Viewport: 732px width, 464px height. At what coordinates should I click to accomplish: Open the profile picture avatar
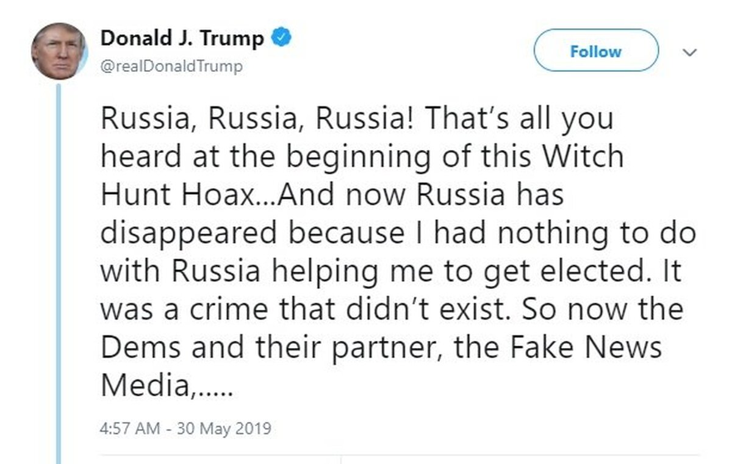[59, 51]
